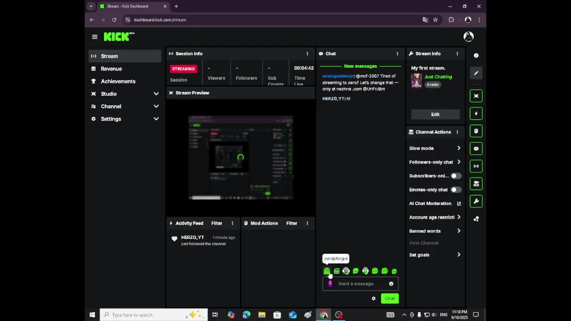Open chat settings gear icon
The width and height of the screenshot is (571, 321).
(374, 299)
